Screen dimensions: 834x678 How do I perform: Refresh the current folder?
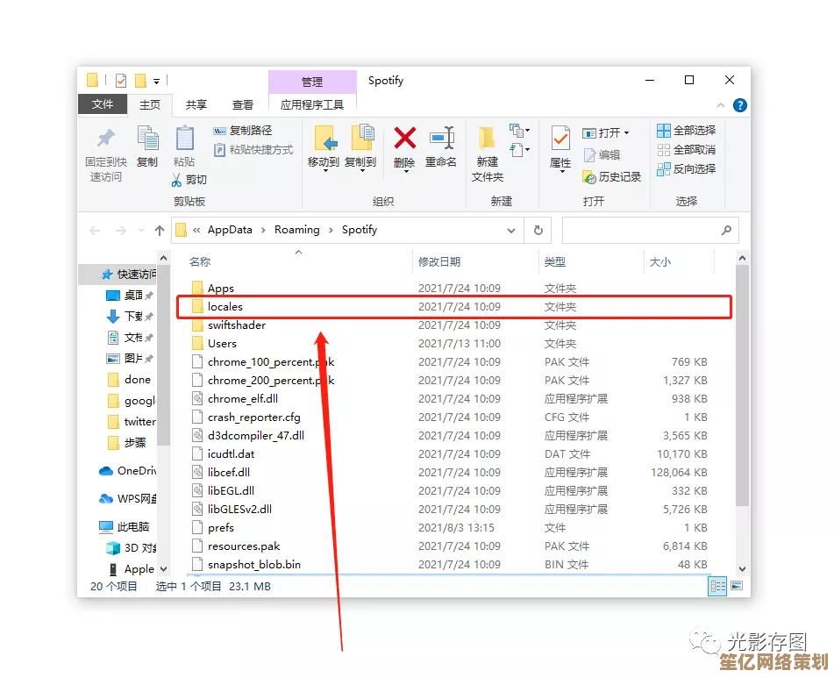[x=538, y=231]
